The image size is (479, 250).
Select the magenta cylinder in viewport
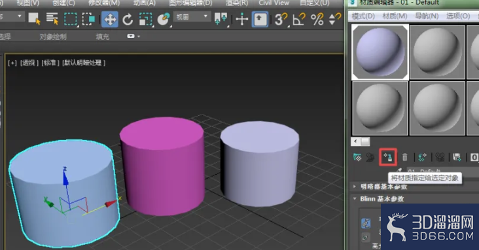point(162,167)
